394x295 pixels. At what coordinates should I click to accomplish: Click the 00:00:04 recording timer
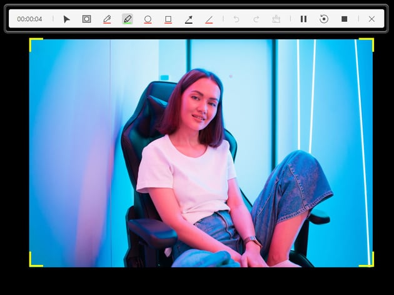point(29,19)
